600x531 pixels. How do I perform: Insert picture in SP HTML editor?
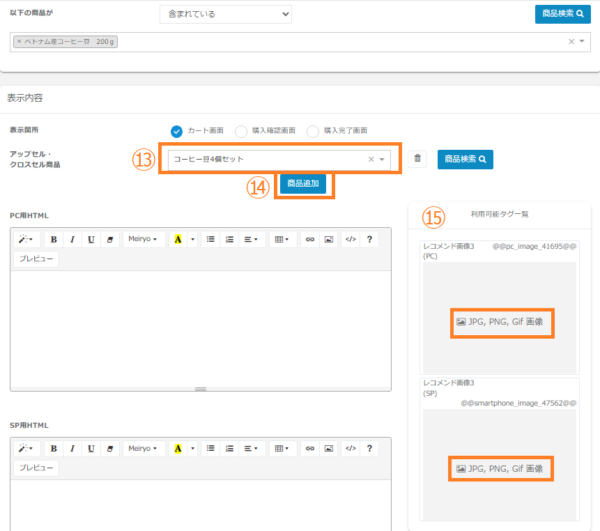coord(328,449)
